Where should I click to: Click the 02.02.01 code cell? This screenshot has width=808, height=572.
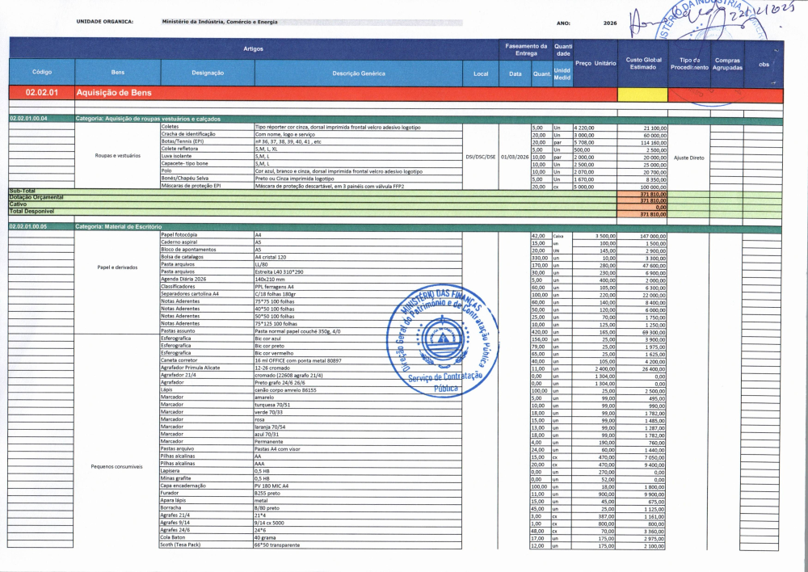41,94
